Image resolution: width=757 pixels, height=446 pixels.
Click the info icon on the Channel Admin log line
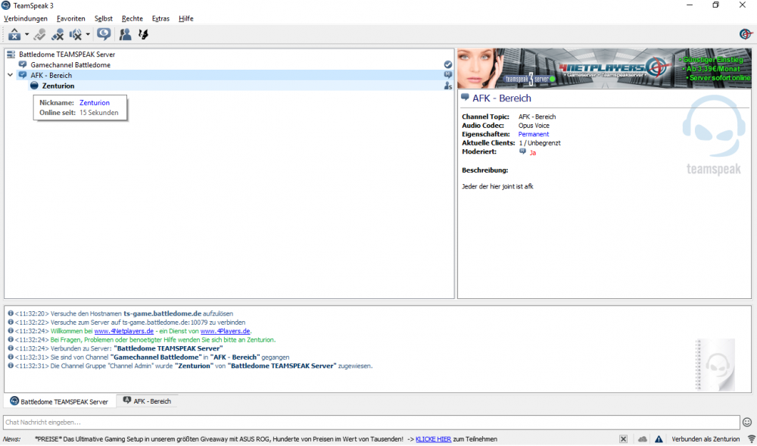(11, 366)
